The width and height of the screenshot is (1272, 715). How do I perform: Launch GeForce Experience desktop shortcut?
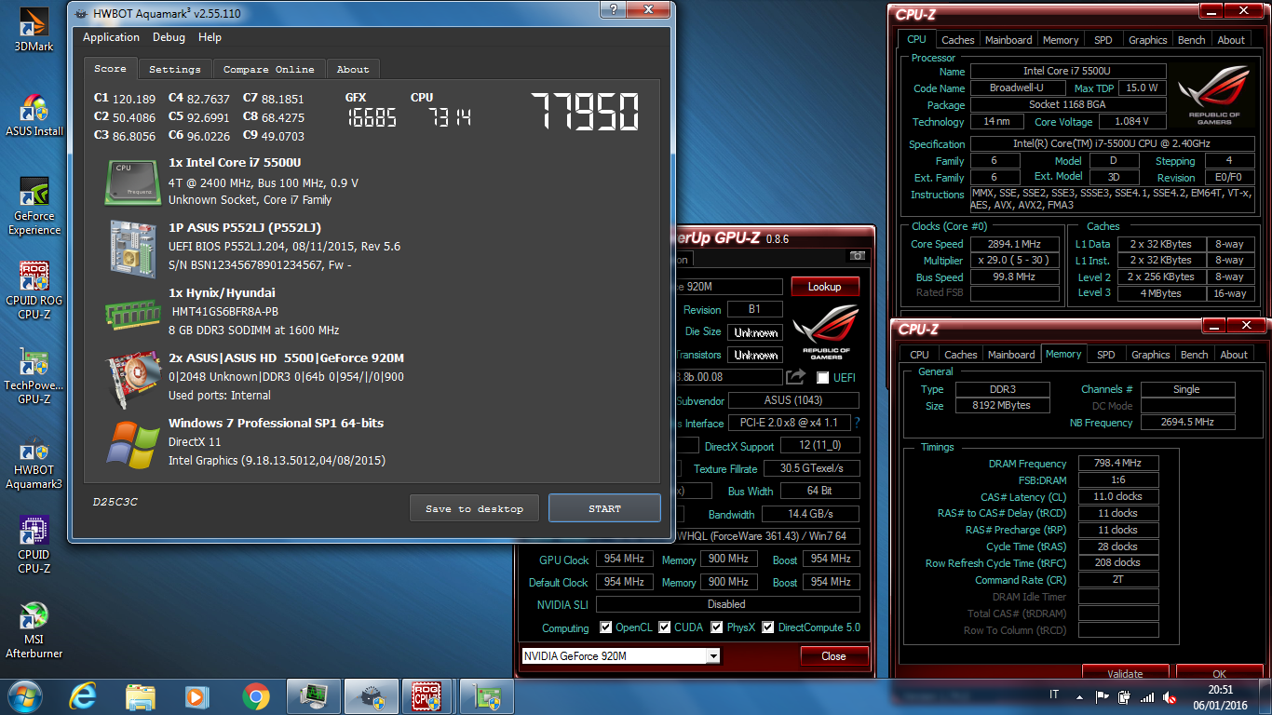click(x=34, y=207)
